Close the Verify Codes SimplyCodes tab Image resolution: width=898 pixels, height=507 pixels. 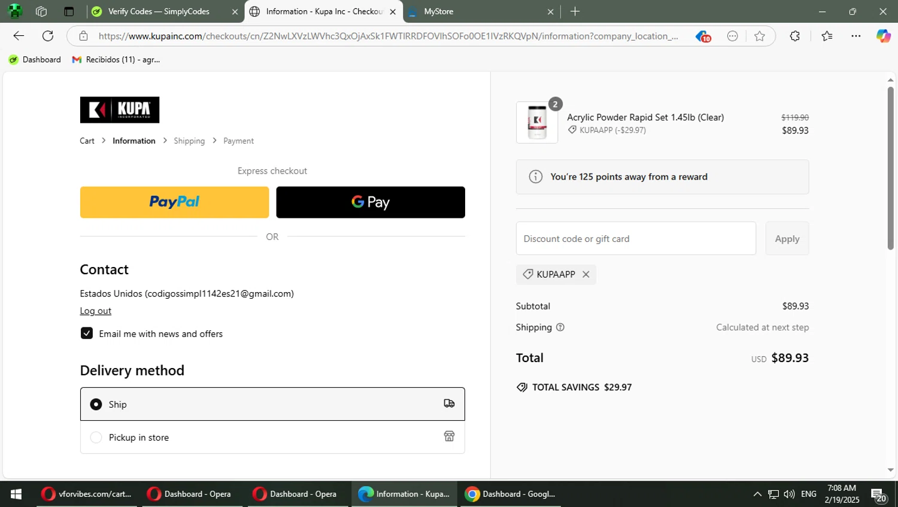[235, 11]
